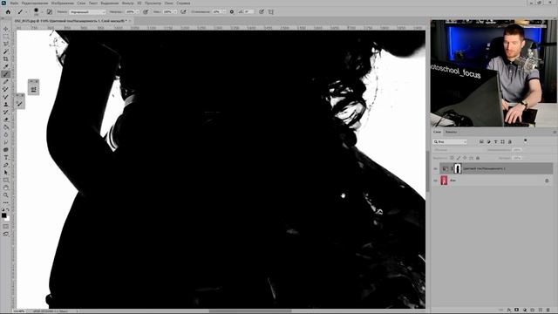Click the paint symmetry butterfly icon
This screenshot has height=314, width=558.
coord(271,11)
